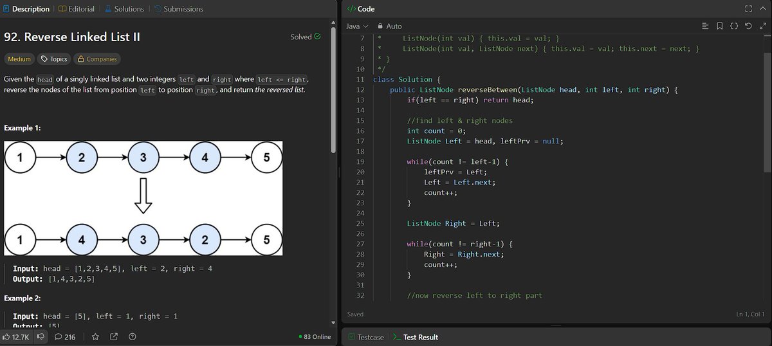Click the problem title '92. Reverse Linked List II'
Viewport: 772px width, 346px height.
72,37
